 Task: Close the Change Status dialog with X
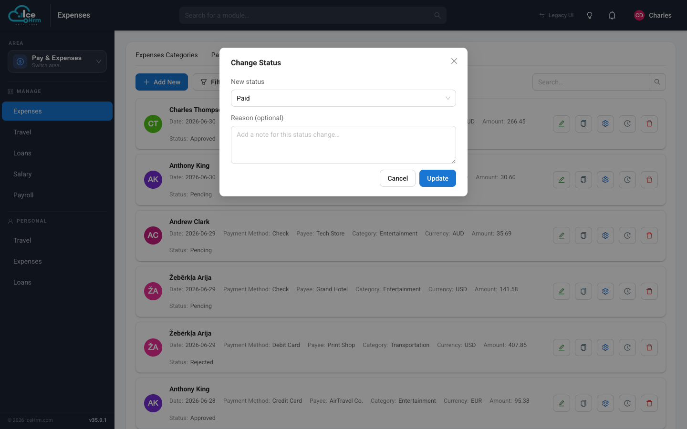pyautogui.click(x=454, y=61)
